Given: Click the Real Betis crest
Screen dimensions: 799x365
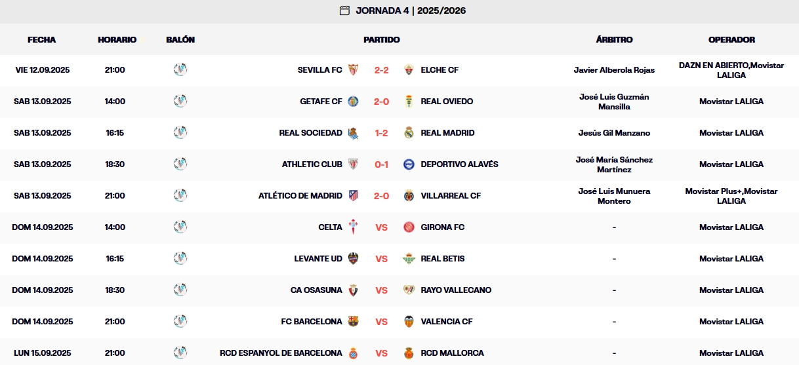Looking at the screenshot, I should (409, 259).
